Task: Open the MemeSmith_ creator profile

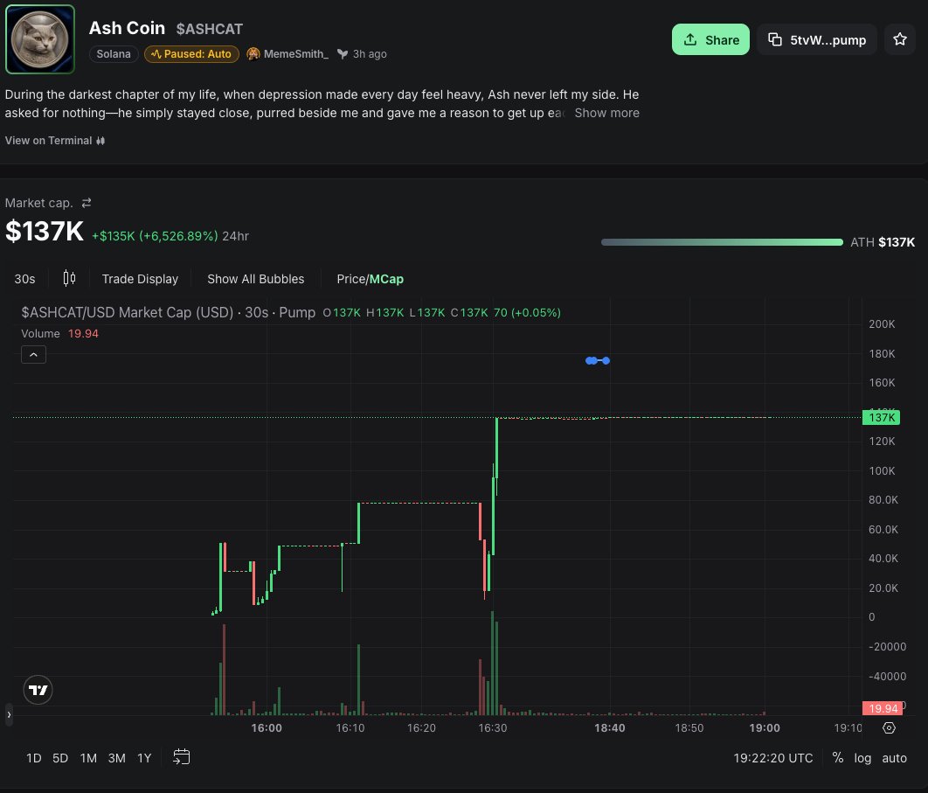Action: [x=287, y=54]
